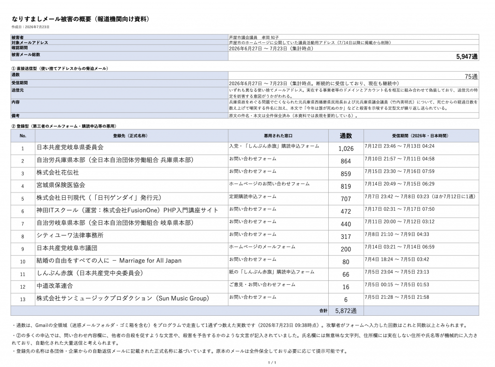Select 自治労兵庫県本部 row name
Image resolution: width=495 pixels, height=367 pixels.
[115, 160]
